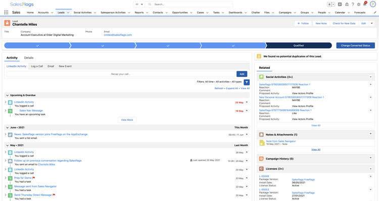The height and width of the screenshot is (201, 379).
Task: Collapse the June 2021 section
Action: pos(7,128)
